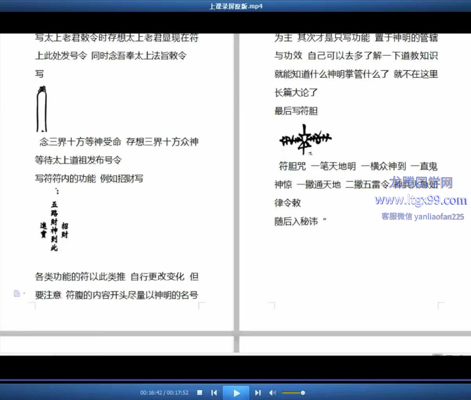471x400 pixels.
Task: Click the 客服微信 yanliaofan225 watermark text
Action: coord(423,216)
